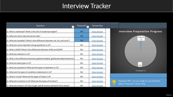Open View Answer for getElementById question

97,59
